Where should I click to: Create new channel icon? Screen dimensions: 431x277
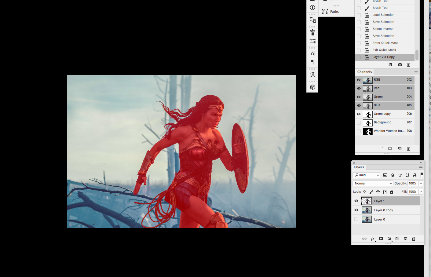click(x=400, y=149)
